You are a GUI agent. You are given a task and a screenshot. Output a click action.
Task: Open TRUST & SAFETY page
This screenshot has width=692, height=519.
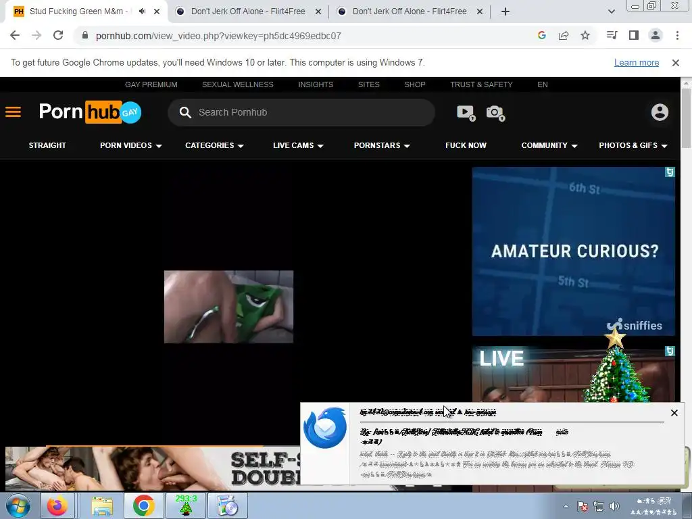pos(481,84)
